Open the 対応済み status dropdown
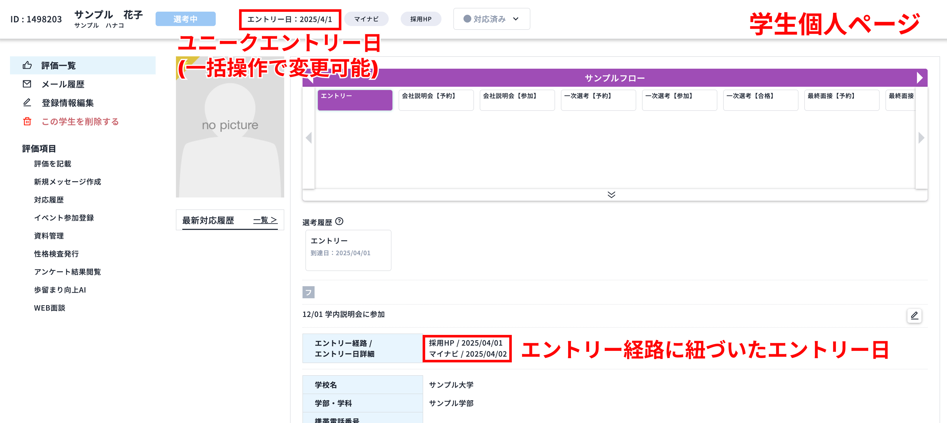The image size is (947, 423). click(x=491, y=19)
